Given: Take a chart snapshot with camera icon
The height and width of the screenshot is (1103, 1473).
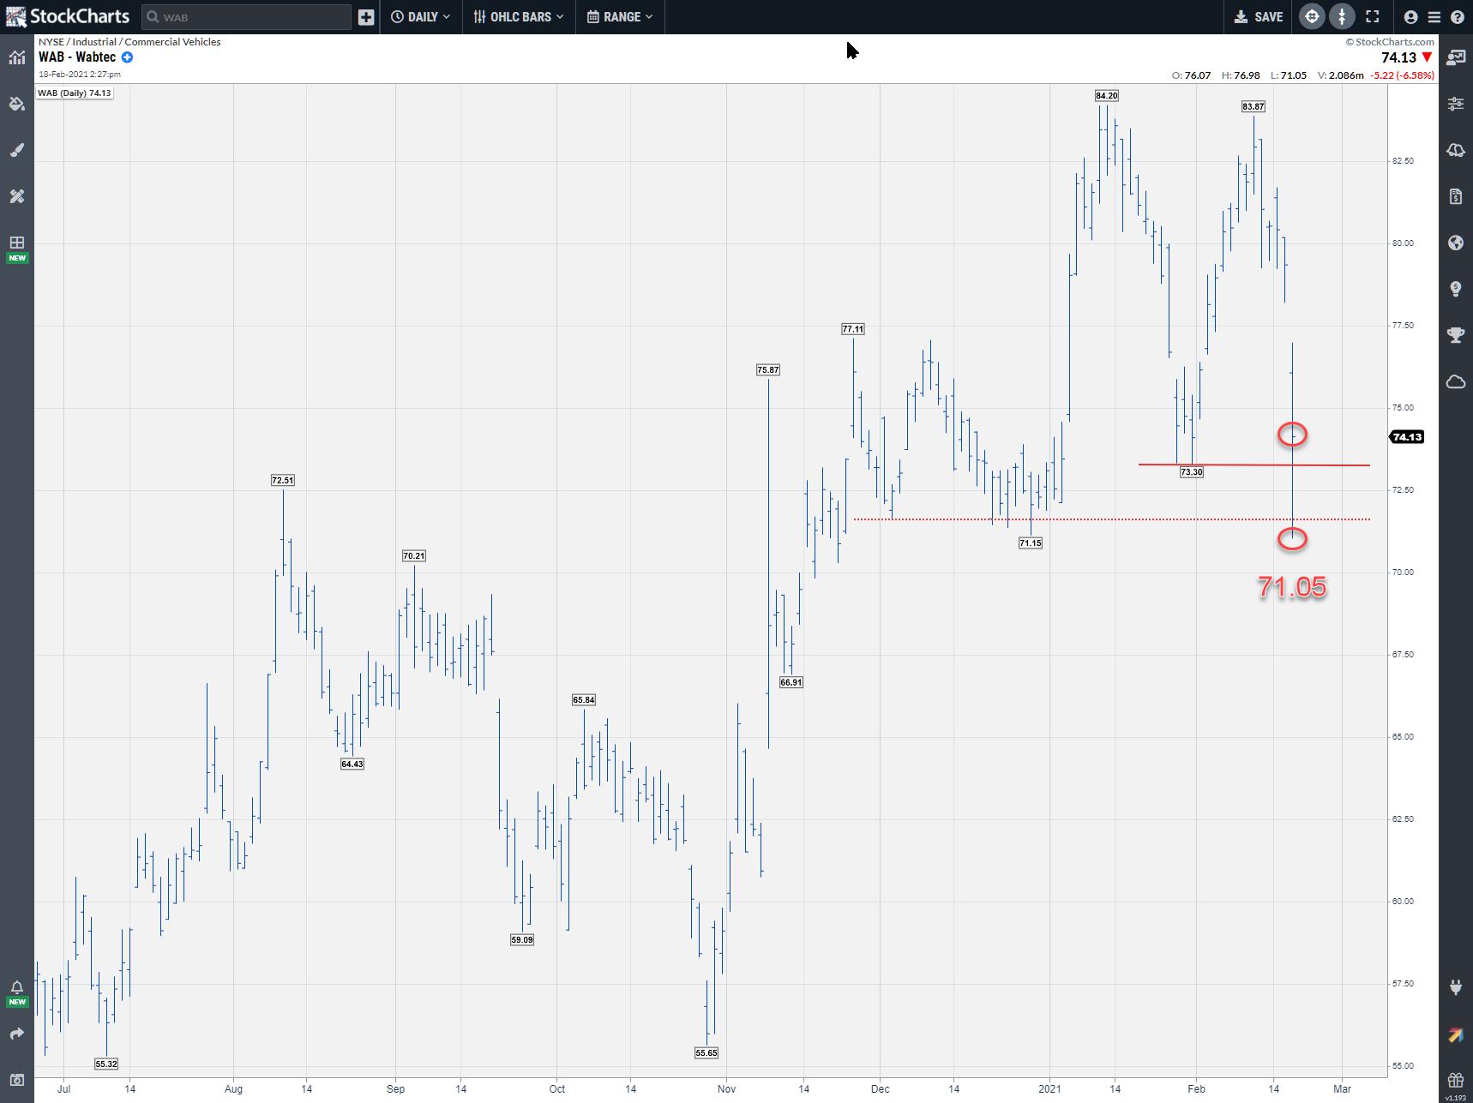Looking at the screenshot, I should coord(16,1081).
